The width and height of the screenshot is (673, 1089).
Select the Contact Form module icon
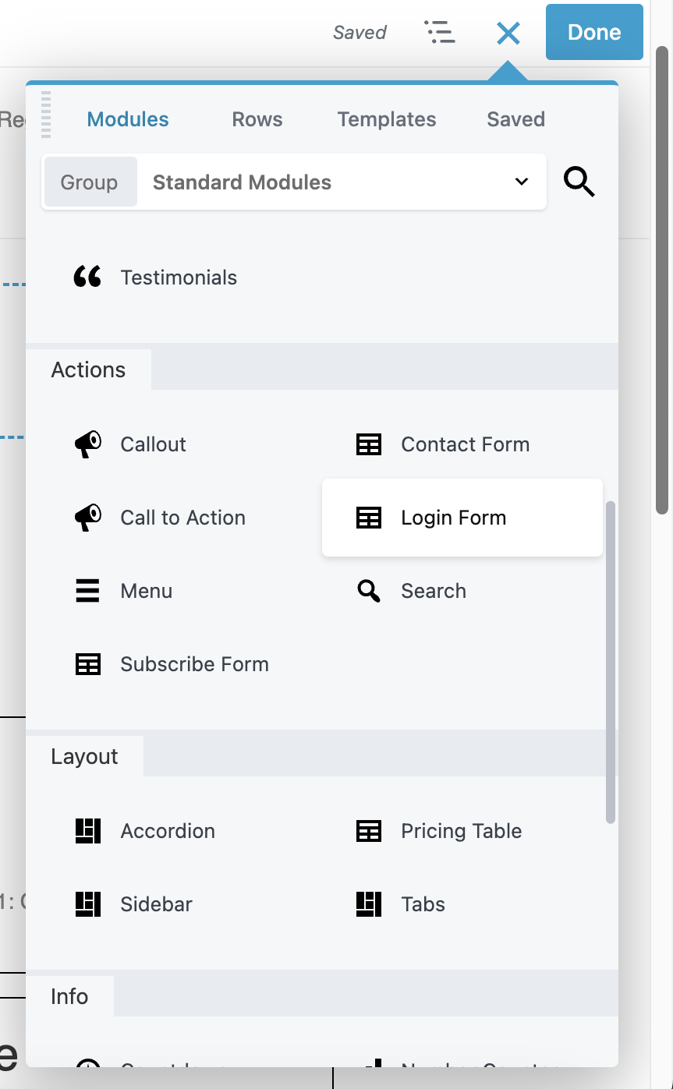pos(367,444)
